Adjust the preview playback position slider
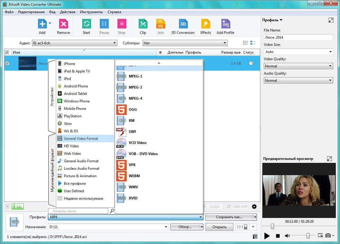The height and width of the screenshot is (244, 340). click(x=272, y=226)
